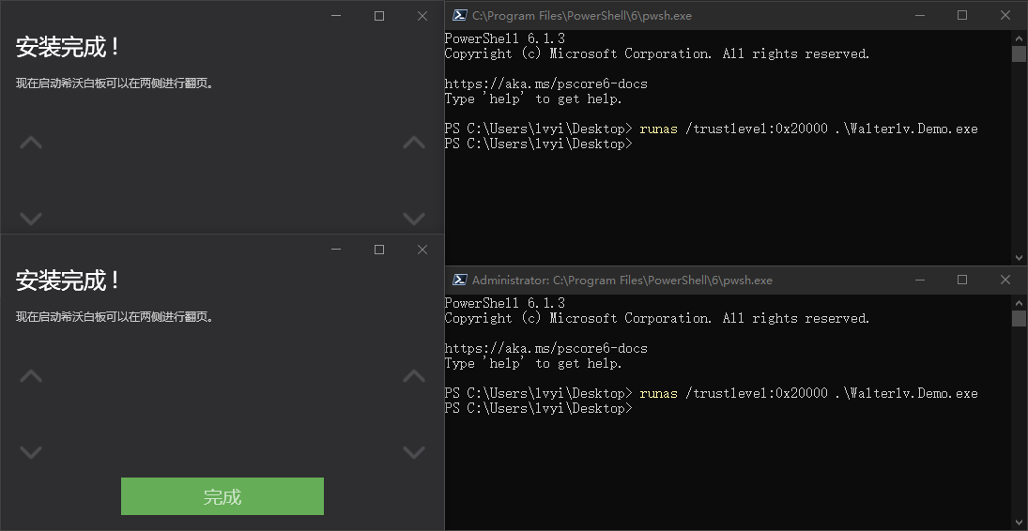
Task: Click right down chevron in upper installer window
Action: click(x=414, y=219)
